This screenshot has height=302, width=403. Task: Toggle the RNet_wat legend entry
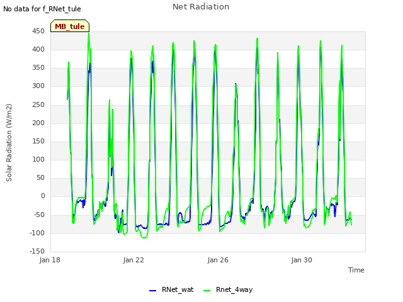pos(171,289)
